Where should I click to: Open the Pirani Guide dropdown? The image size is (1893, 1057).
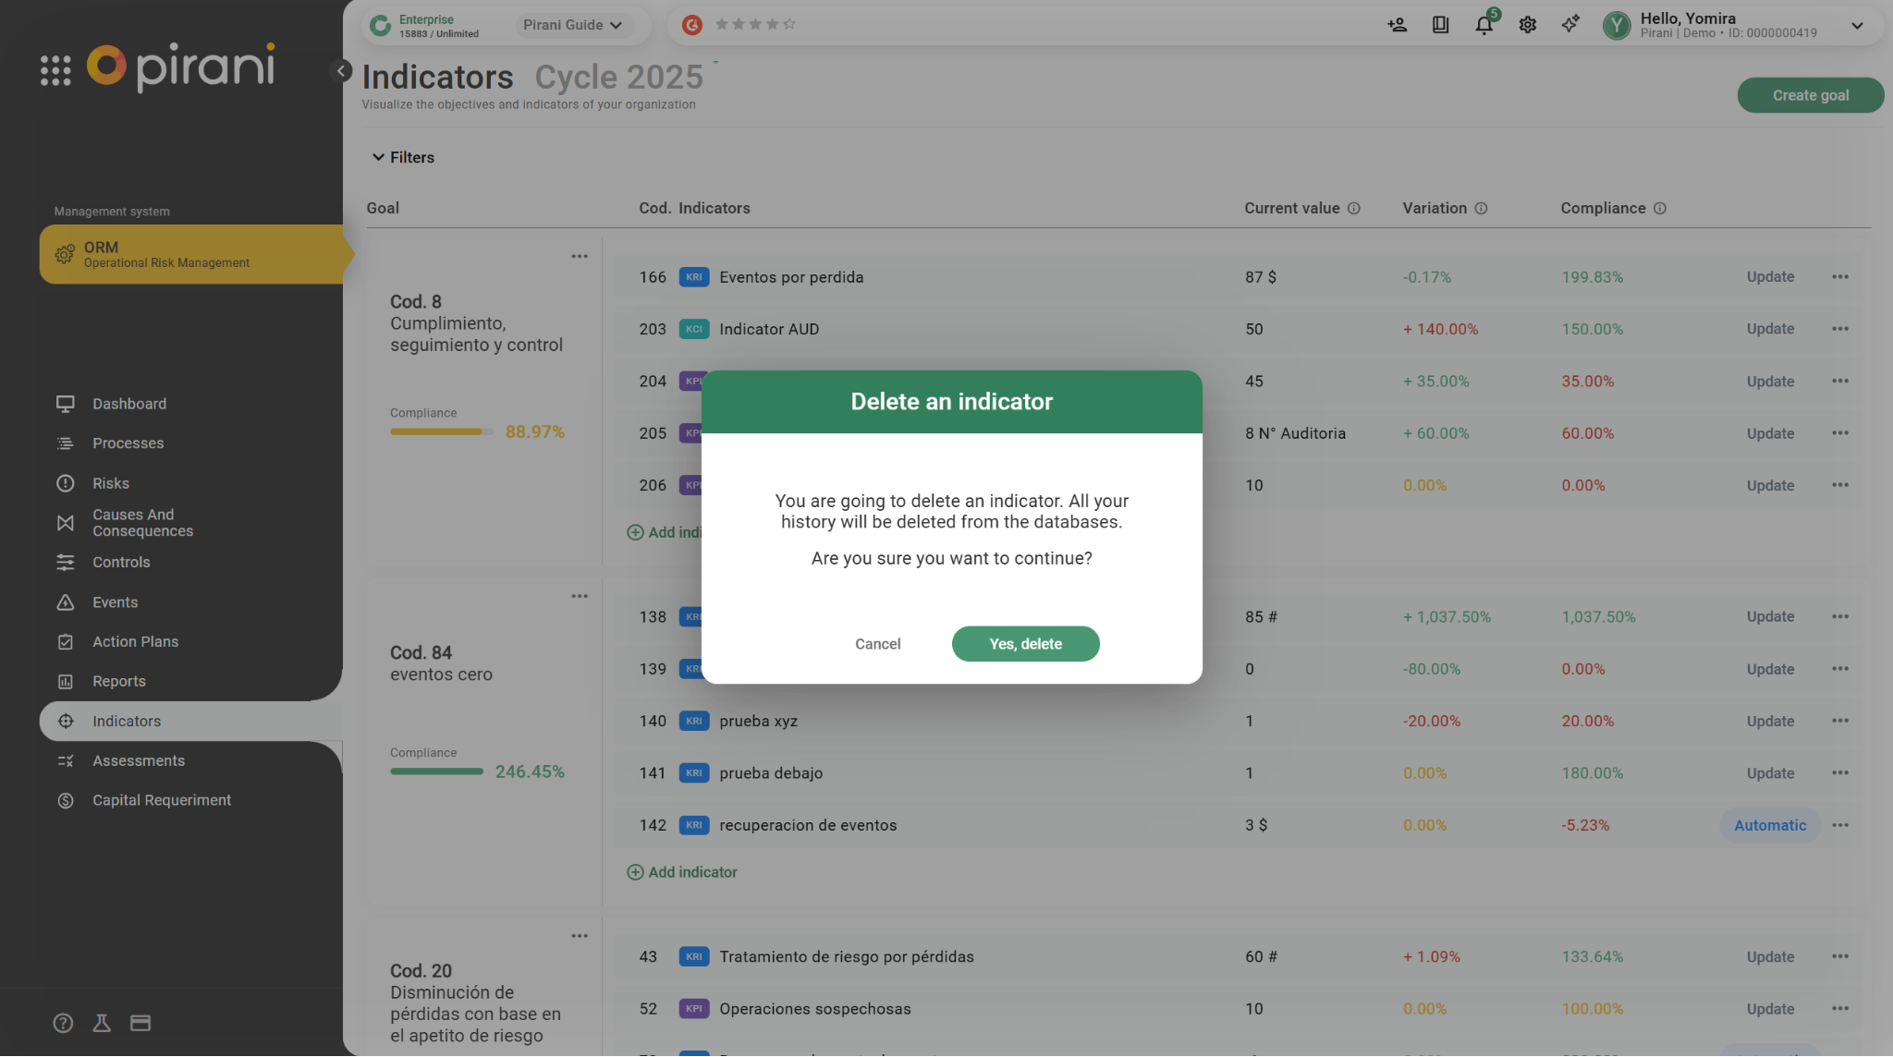click(572, 25)
